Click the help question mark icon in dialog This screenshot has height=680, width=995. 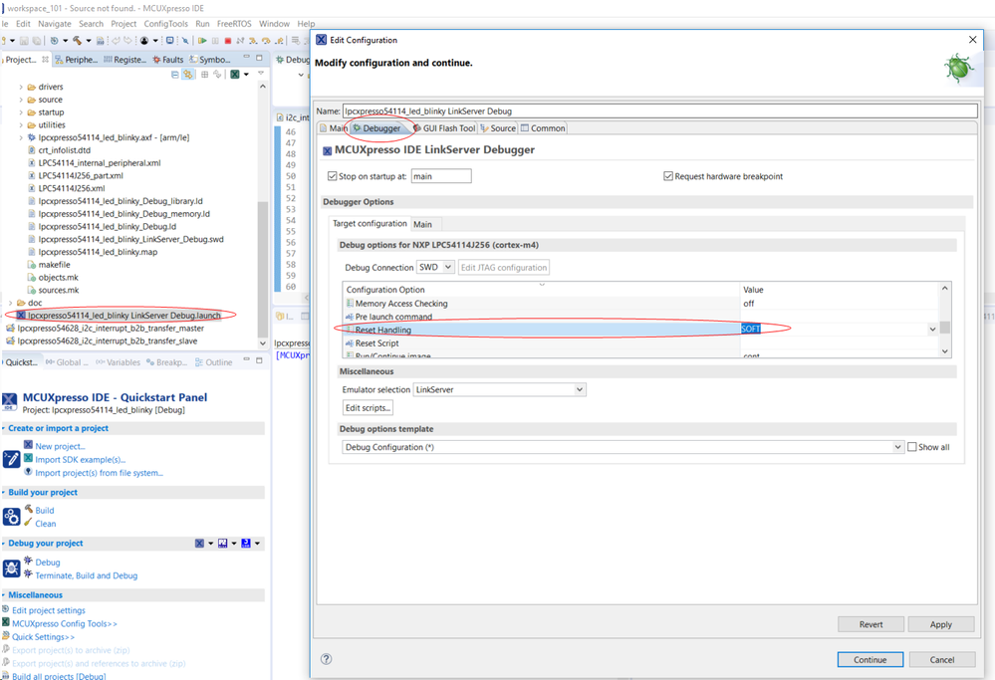coord(326,659)
